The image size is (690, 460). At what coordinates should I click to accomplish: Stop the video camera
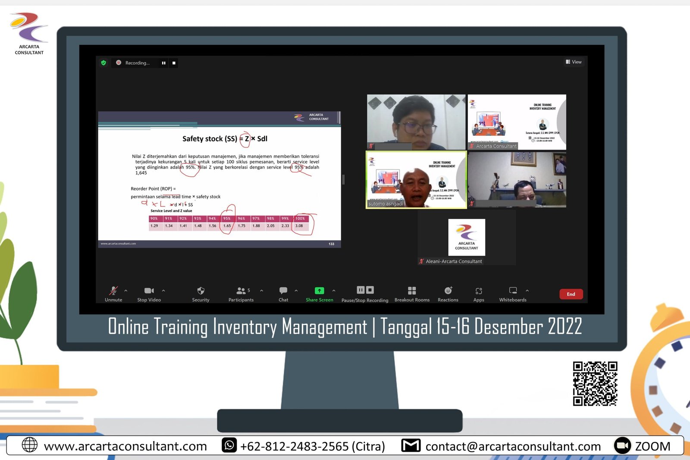click(x=149, y=291)
